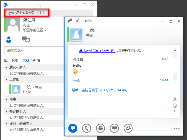Click the Hello message text in chat
The image size is (187, 140).
(77, 66)
